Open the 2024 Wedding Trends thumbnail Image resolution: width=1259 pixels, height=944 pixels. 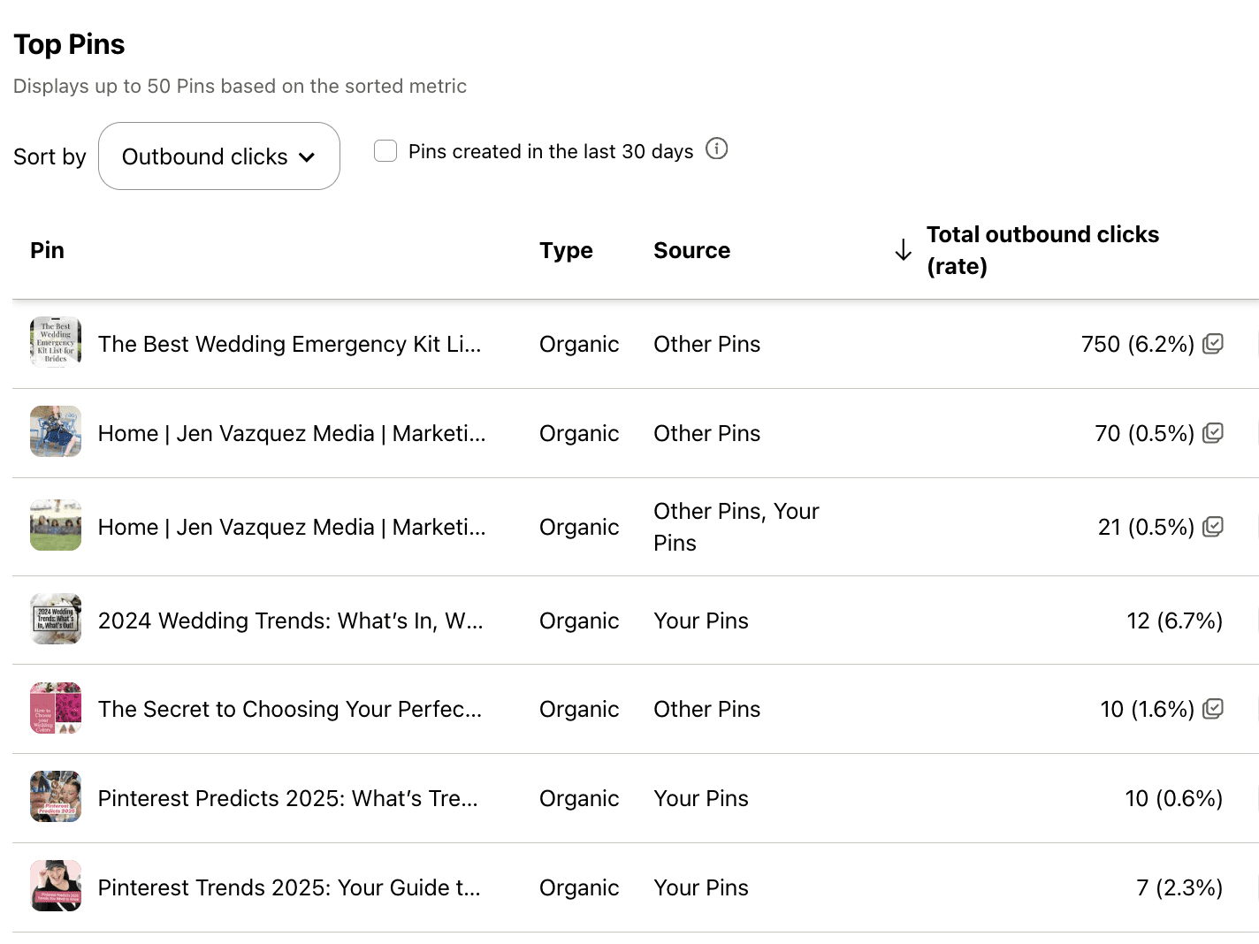(x=56, y=619)
